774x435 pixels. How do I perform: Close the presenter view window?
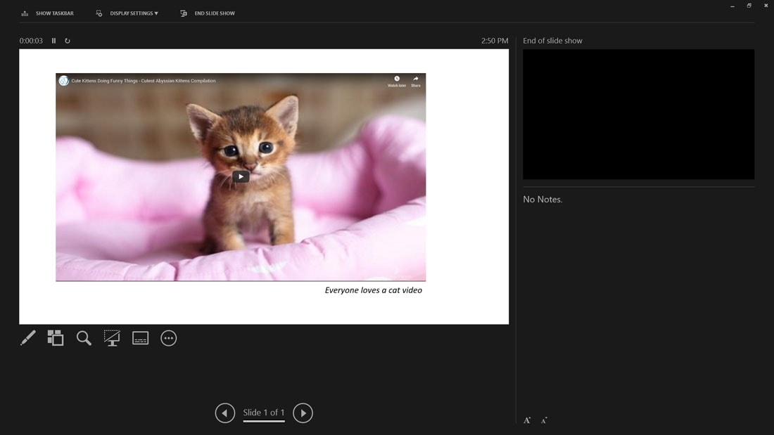766,6
